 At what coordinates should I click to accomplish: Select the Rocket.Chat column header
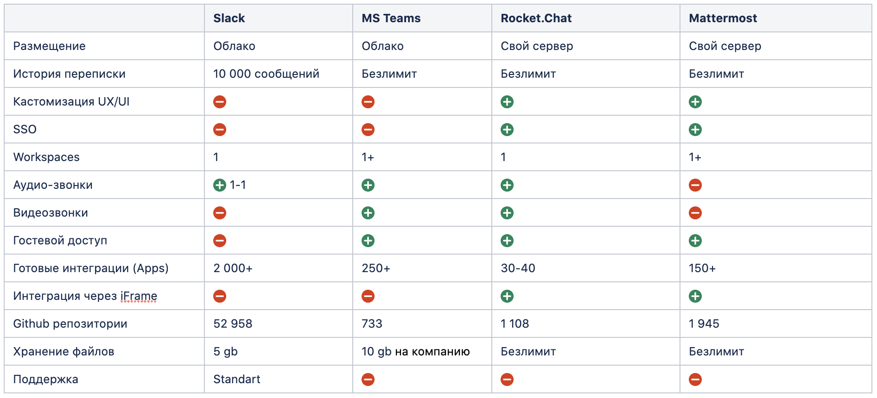[x=536, y=19]
